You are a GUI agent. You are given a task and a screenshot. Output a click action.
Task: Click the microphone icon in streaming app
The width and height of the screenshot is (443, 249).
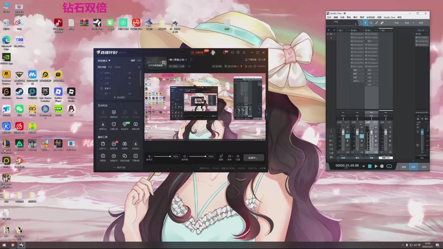coord(149,157)
